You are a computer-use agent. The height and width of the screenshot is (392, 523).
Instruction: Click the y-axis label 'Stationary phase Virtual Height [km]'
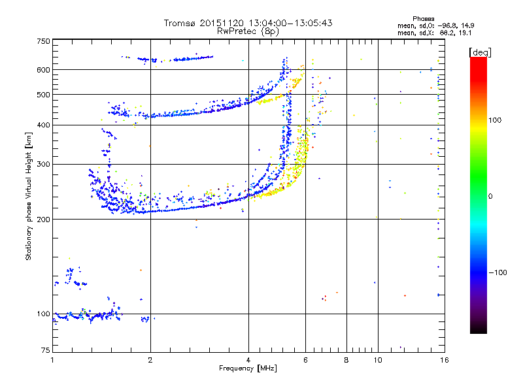[29, 197]
